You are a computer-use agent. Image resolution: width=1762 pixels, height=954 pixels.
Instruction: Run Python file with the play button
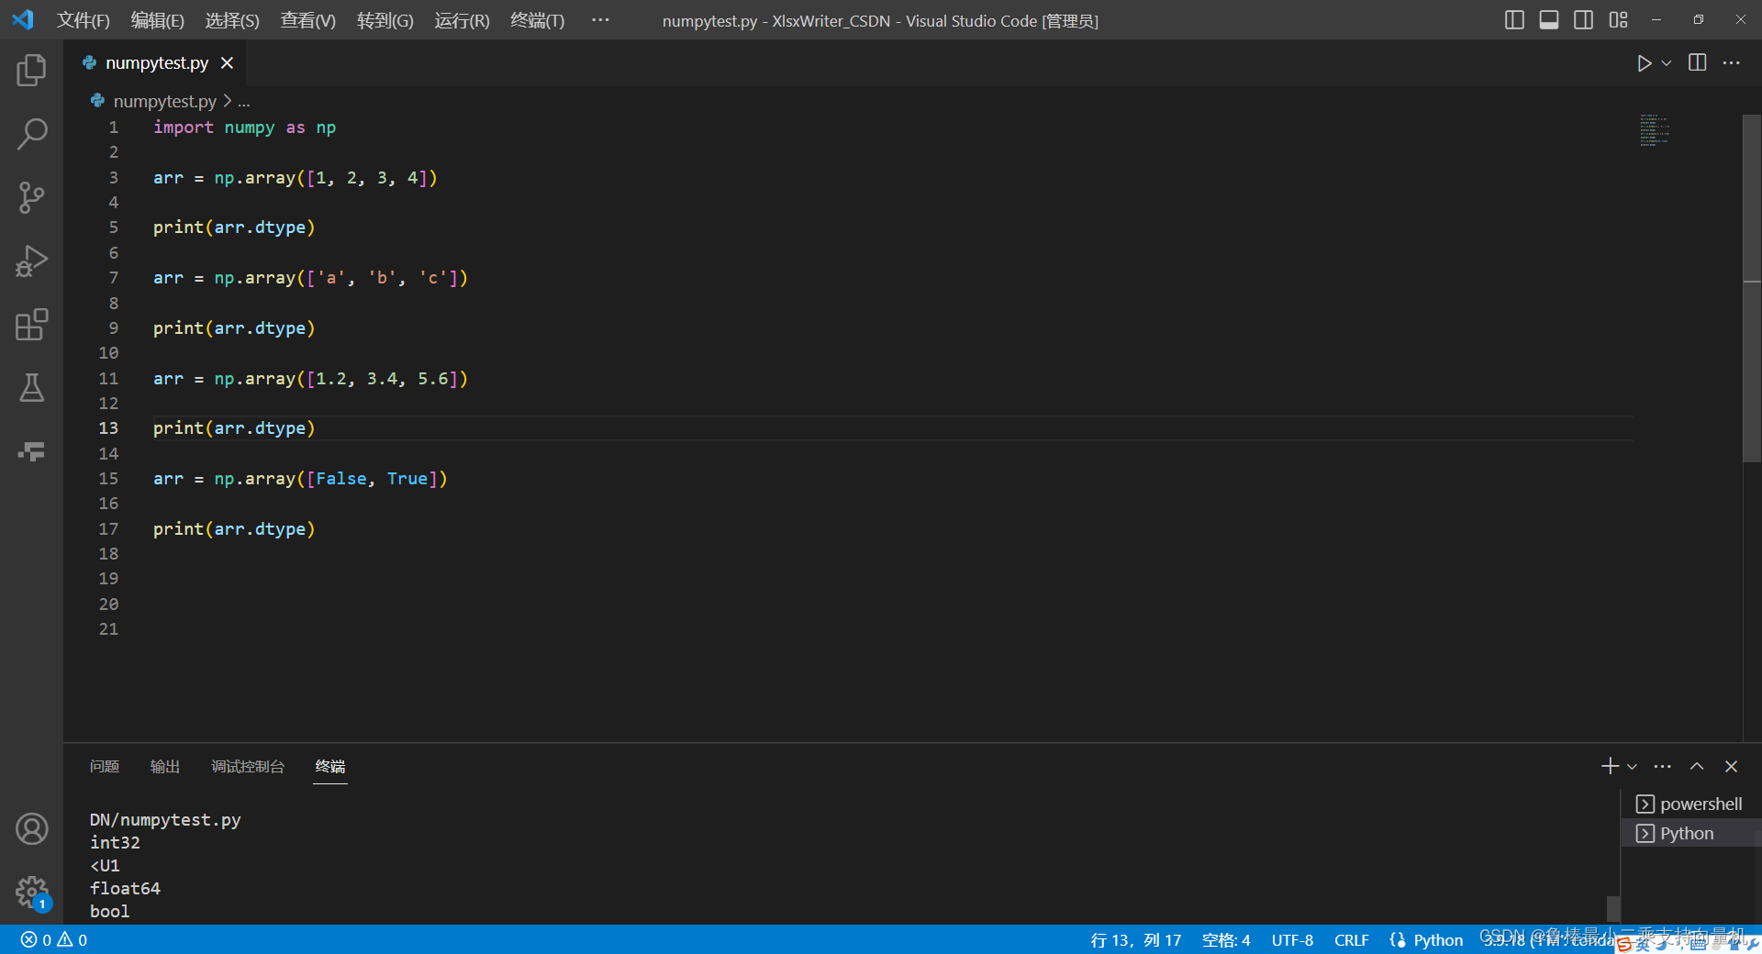pyautogui.click(x=1645, y=63)
